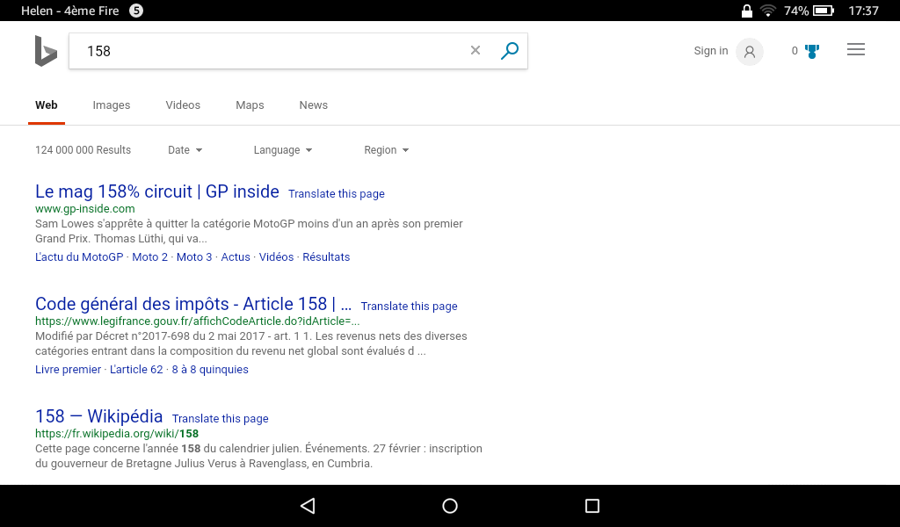900x527 pixels.
Task: Tap the Android home circle icon
Action: (450, 506)
